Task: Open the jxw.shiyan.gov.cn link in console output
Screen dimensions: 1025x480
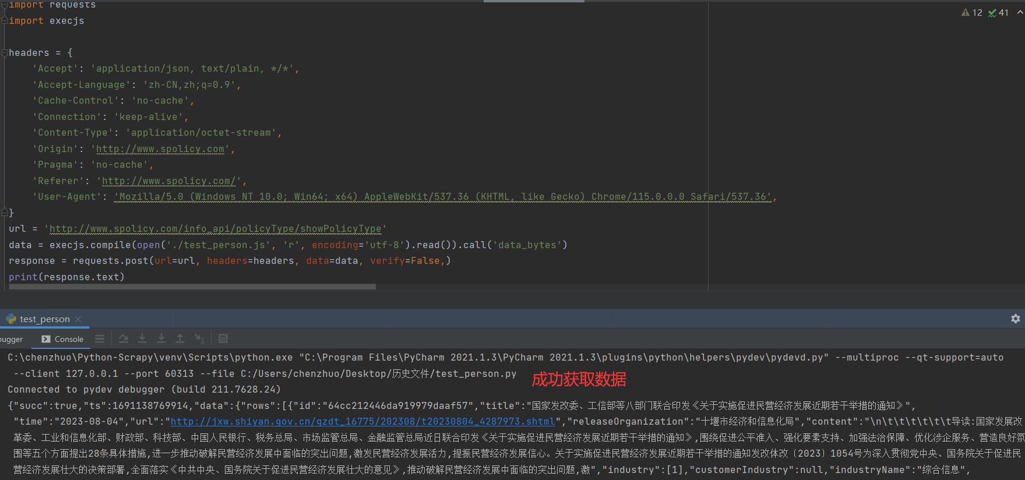Action: click(x=362, y=421)
